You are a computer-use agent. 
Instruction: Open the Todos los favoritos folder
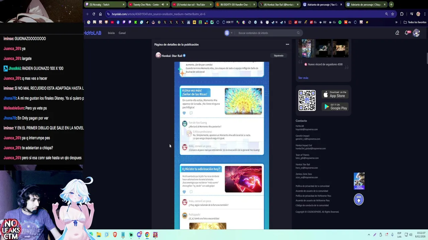415,22
